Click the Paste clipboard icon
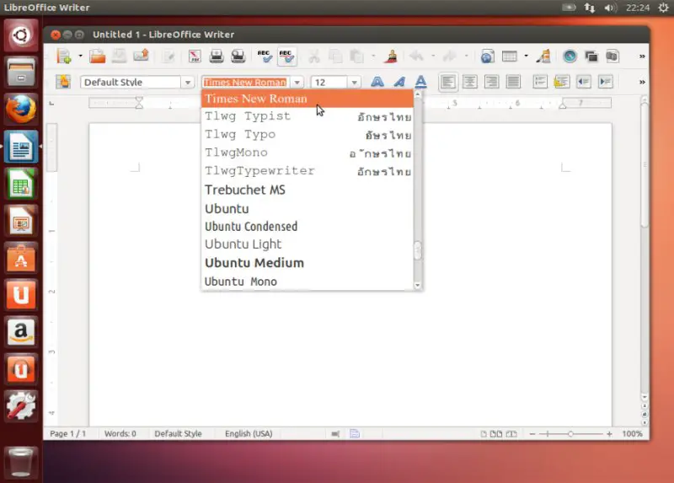The height and width of the screenshot is (483, 674). click(356, 56)
